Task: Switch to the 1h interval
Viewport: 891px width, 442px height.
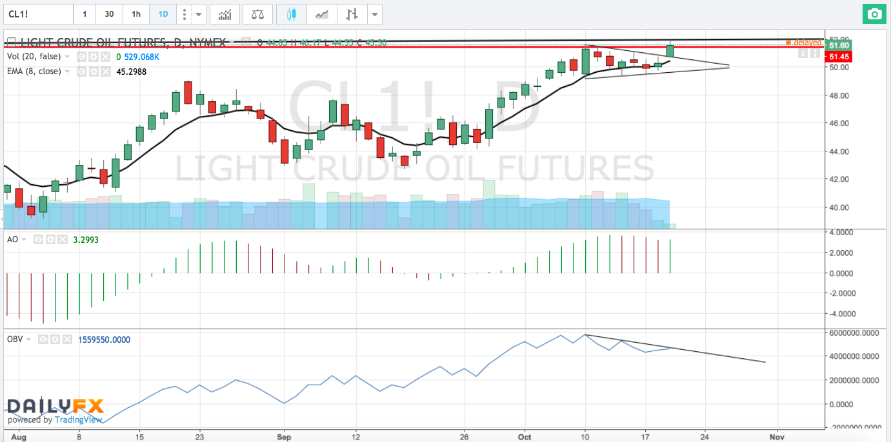Action: click(135, 14)
